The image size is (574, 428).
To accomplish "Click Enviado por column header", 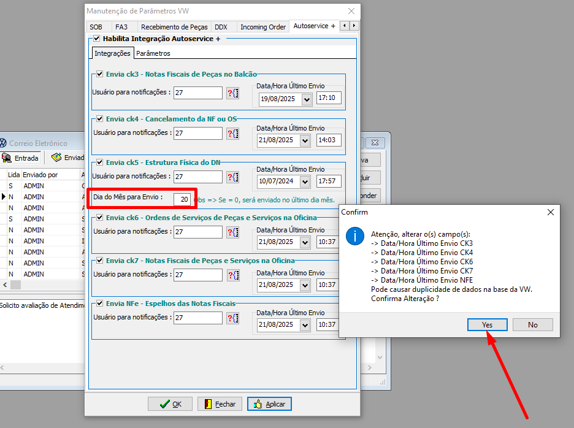I will (x=50, y=175).
